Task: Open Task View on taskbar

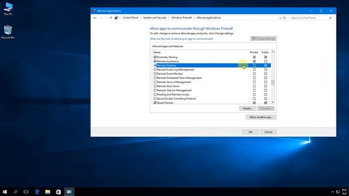Action: pos(26,192)
